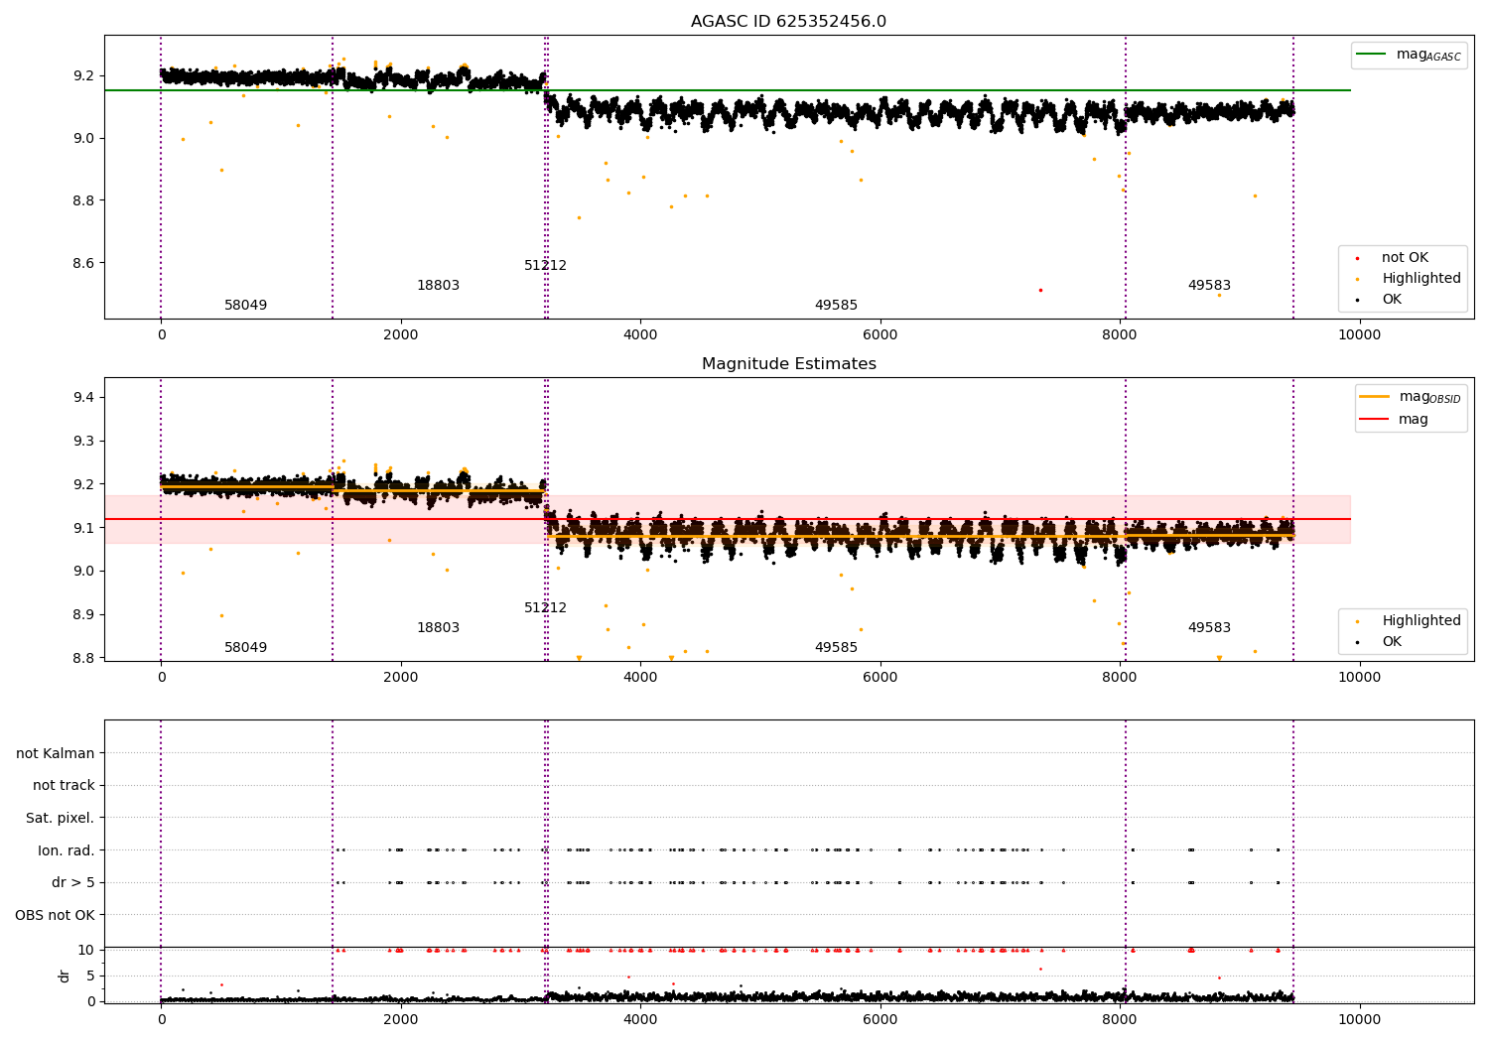The image size is (1489, 1042).
Task: Click obsid label 49583 in Magnitude Estimates plot
Action: point(1209,628)
